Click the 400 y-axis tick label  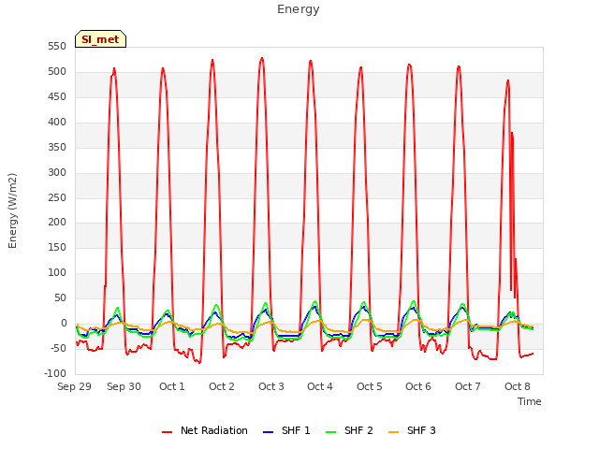click(57, 122)
